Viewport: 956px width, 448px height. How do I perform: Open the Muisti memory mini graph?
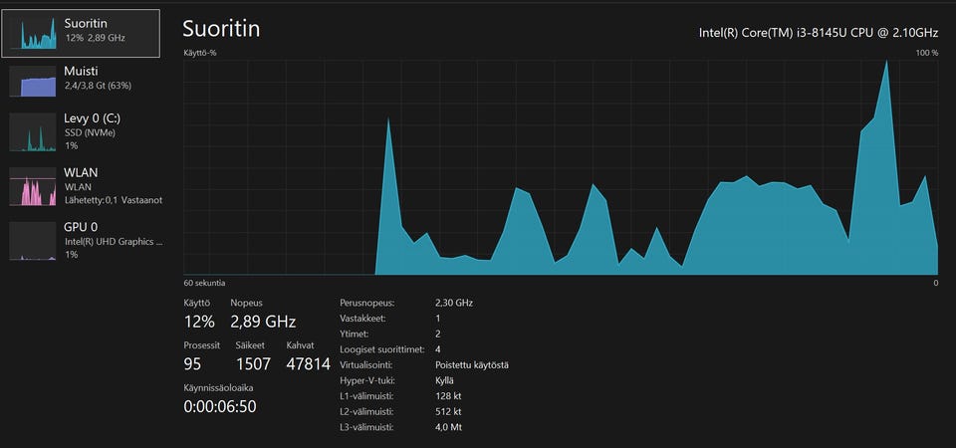[33, 81]
